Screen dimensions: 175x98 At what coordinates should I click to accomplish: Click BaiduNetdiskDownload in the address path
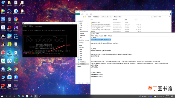(106, 17)
